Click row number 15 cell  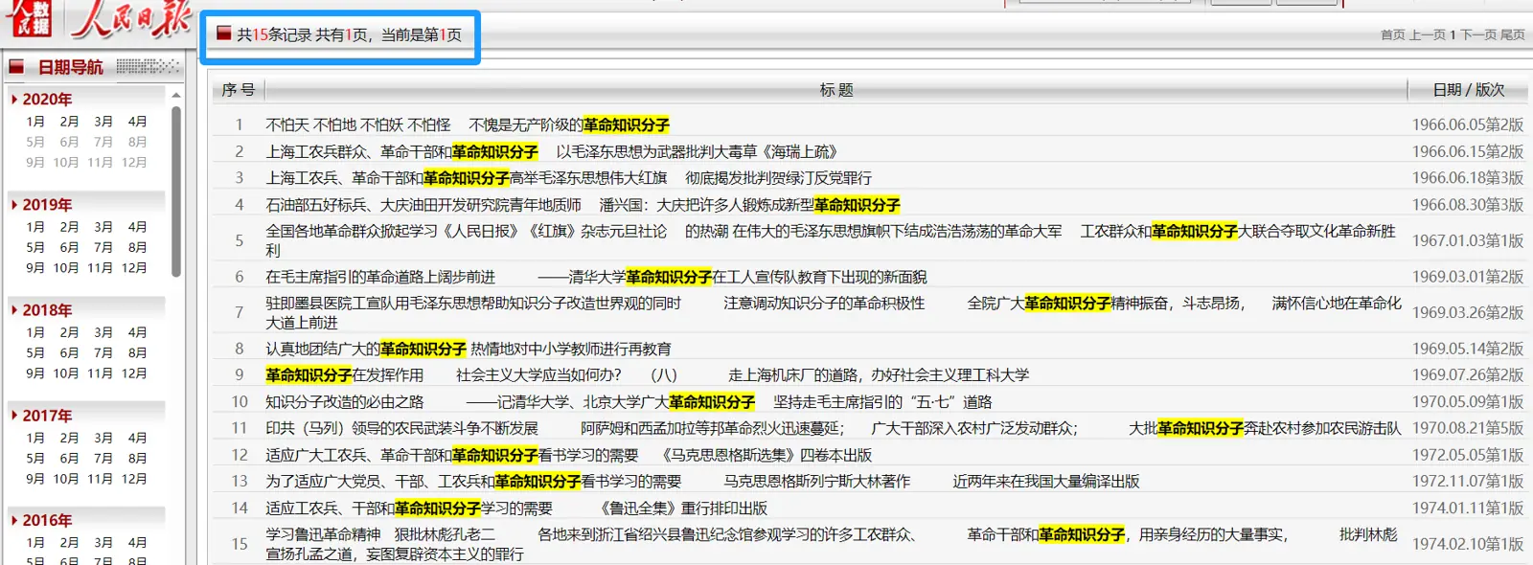coord(240,544)
